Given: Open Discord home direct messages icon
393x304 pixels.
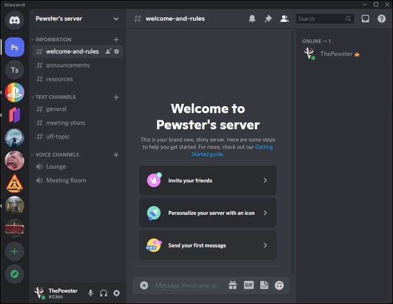Looking at the screenshot, I should click(x=15, y=20).
